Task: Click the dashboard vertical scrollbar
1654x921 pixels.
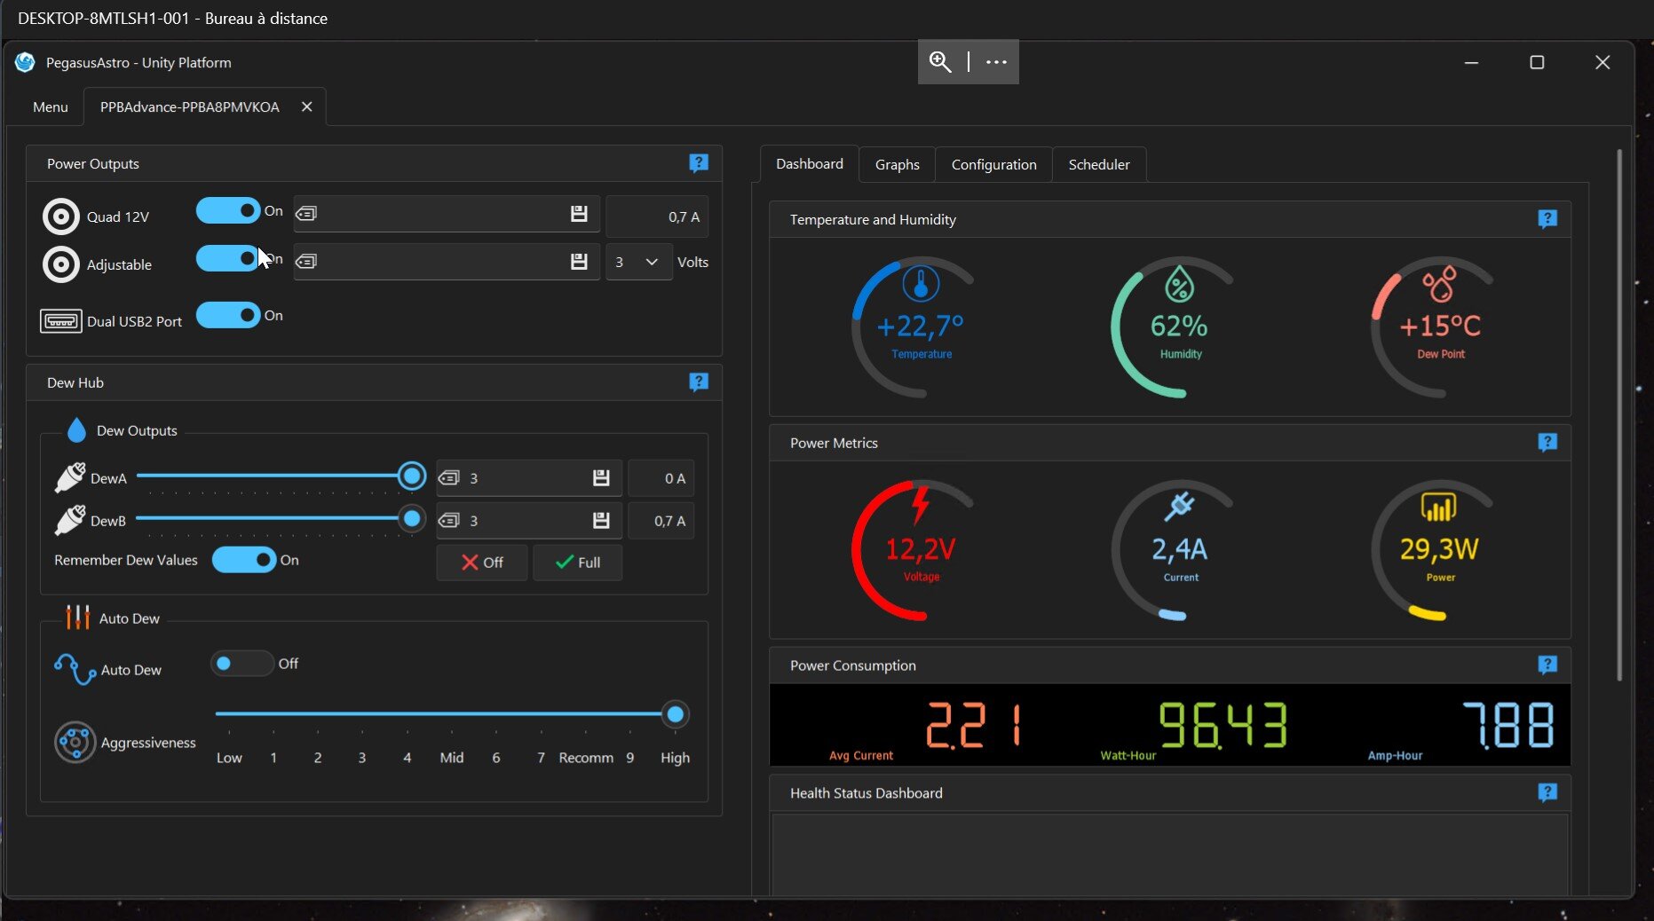Action: pyautogui.click(x=1619, y=415)
